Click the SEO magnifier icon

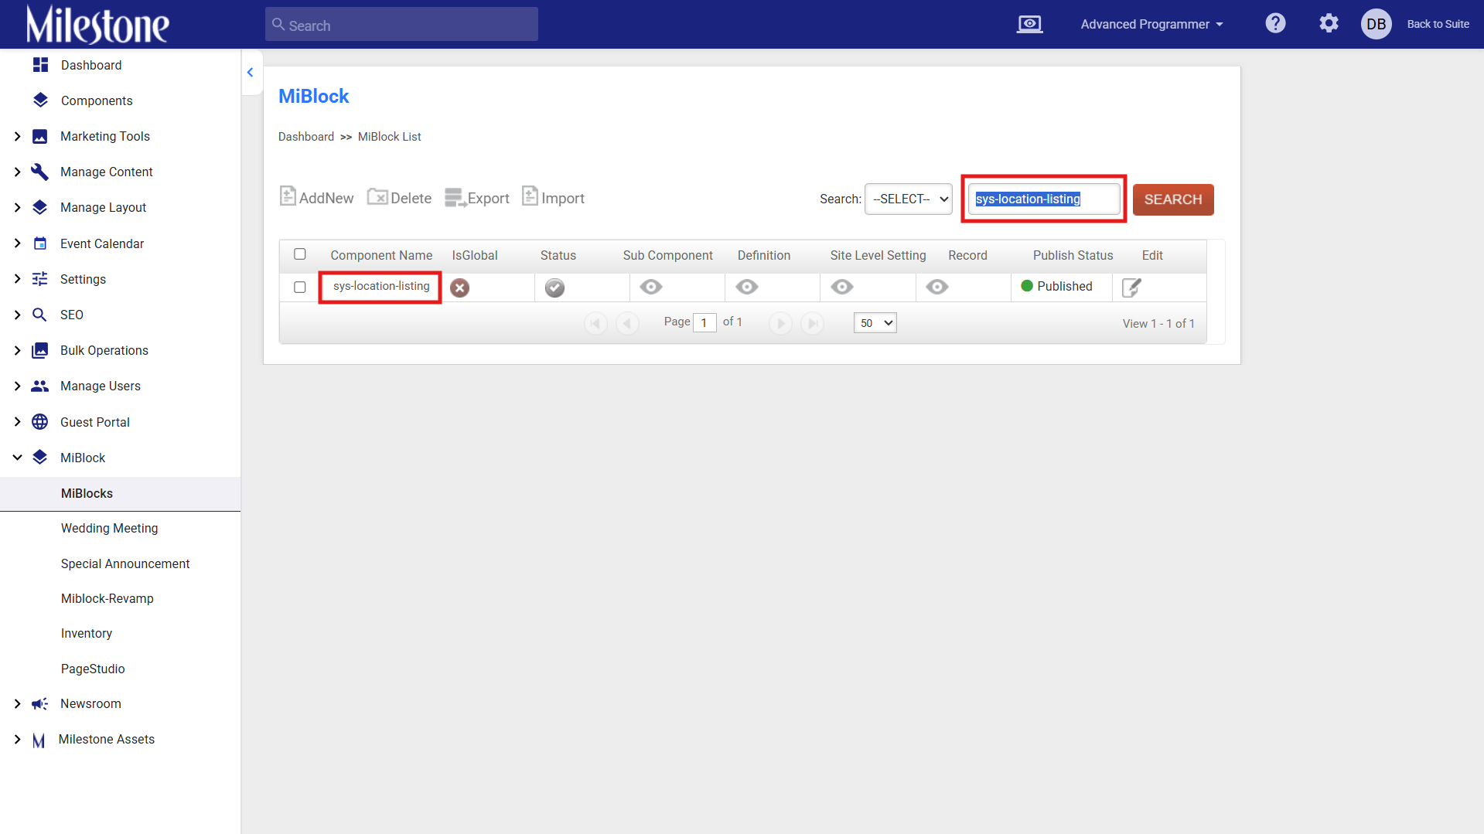pyautogui.click(x=39, y=315)
